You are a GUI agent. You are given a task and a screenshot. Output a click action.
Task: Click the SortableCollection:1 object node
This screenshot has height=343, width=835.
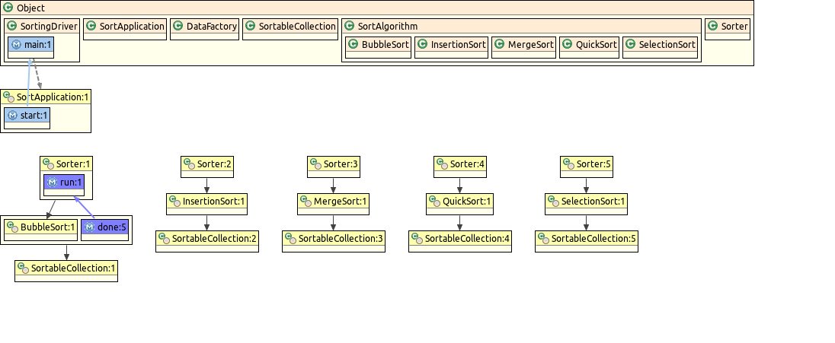[66, 269]
